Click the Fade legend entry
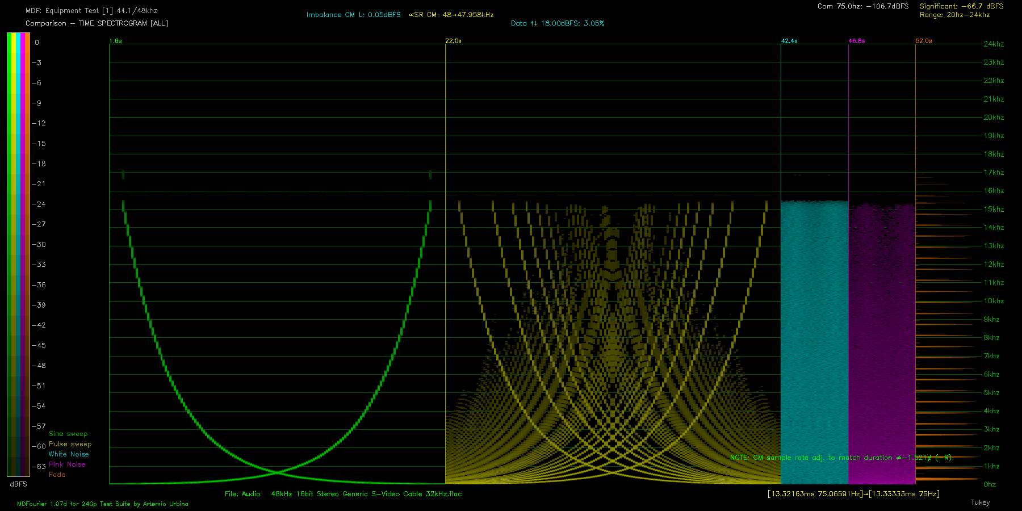 [x=57, y=475]
